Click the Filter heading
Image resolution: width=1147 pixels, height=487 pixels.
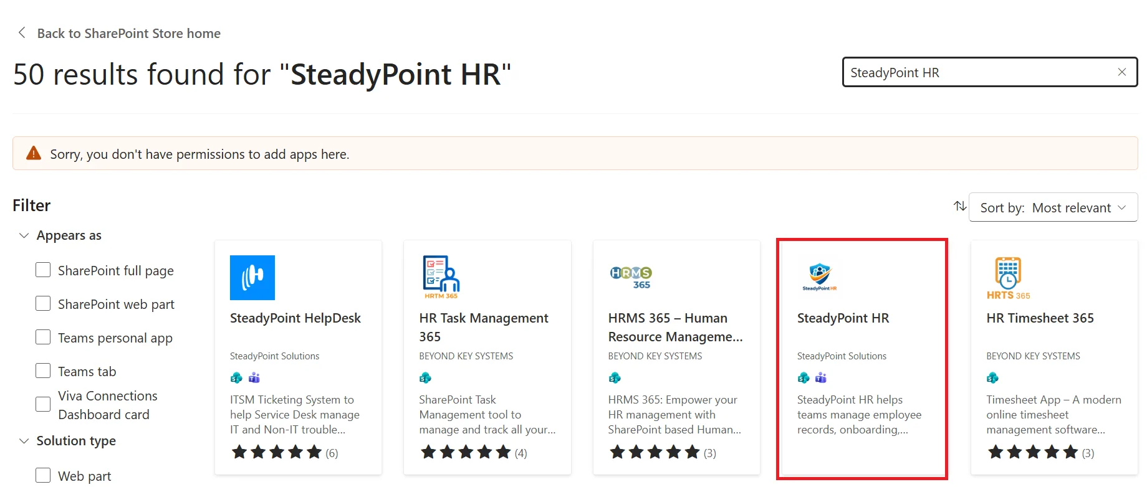click(32, 206)
